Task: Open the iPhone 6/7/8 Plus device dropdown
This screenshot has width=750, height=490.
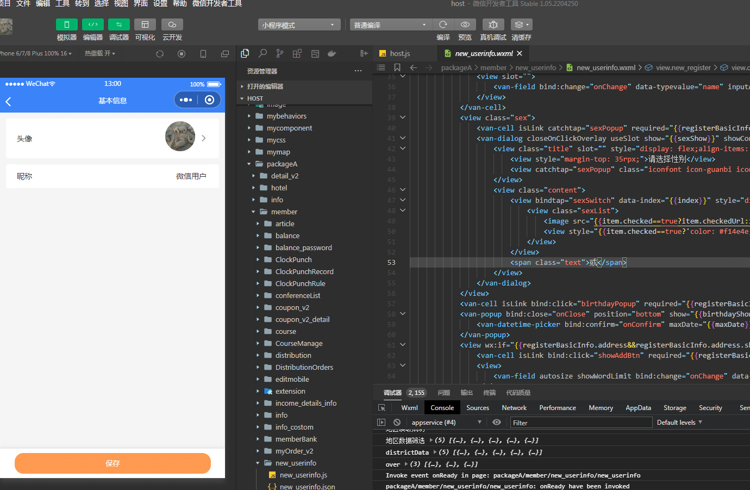Action: point(35,53)
